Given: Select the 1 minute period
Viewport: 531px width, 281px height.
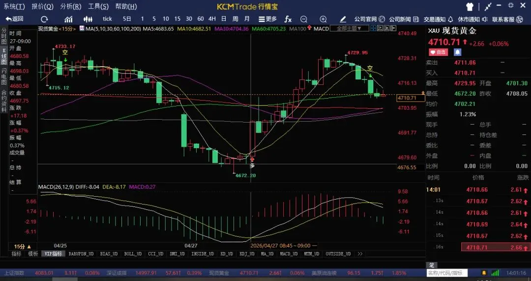Looking at the screenshot, I should click(x=142, y=19).
